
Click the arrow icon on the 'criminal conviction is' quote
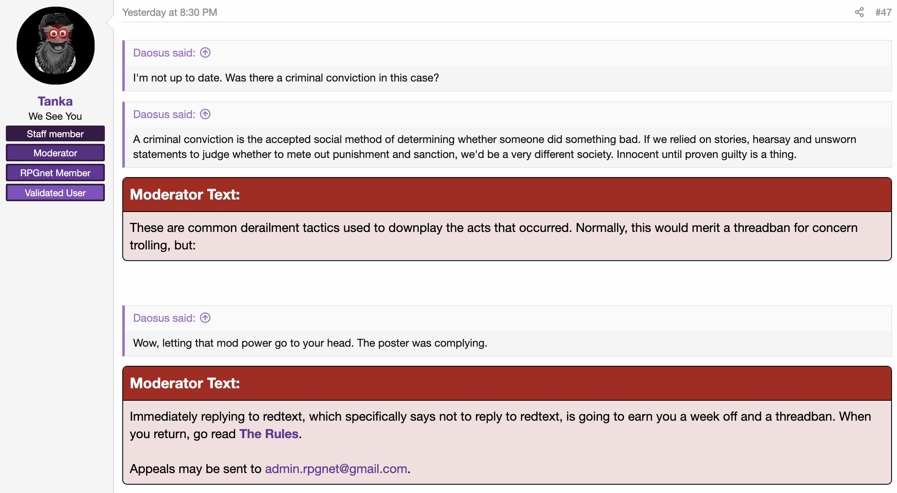click(x=205, y=114)
